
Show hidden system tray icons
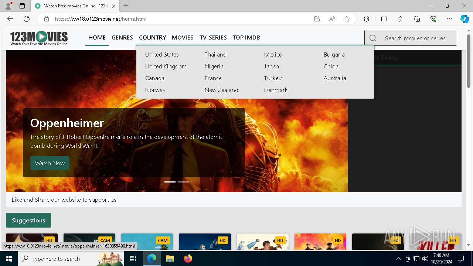click(398, 259)
